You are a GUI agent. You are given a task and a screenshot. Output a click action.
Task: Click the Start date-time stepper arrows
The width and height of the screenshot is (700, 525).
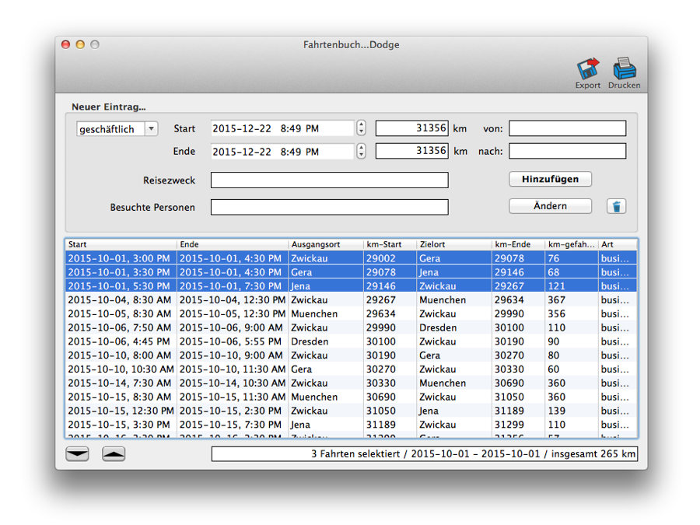[x=361, y=128]
